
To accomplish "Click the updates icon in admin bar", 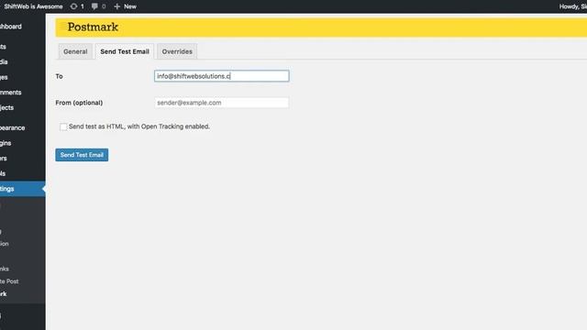I will tap(73, 6).
